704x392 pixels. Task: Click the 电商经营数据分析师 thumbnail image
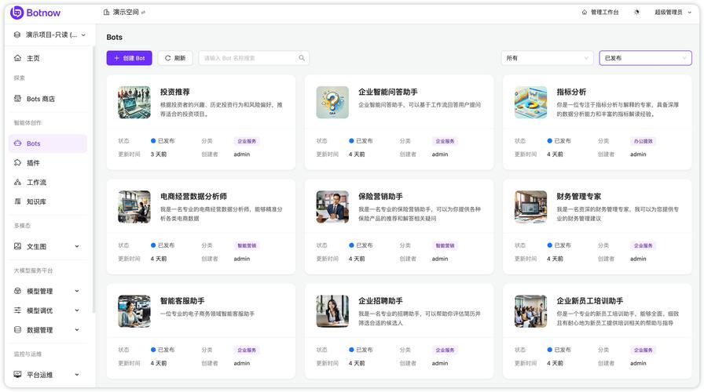point(134,206)
